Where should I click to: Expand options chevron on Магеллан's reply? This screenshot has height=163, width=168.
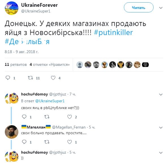point(161,128)
